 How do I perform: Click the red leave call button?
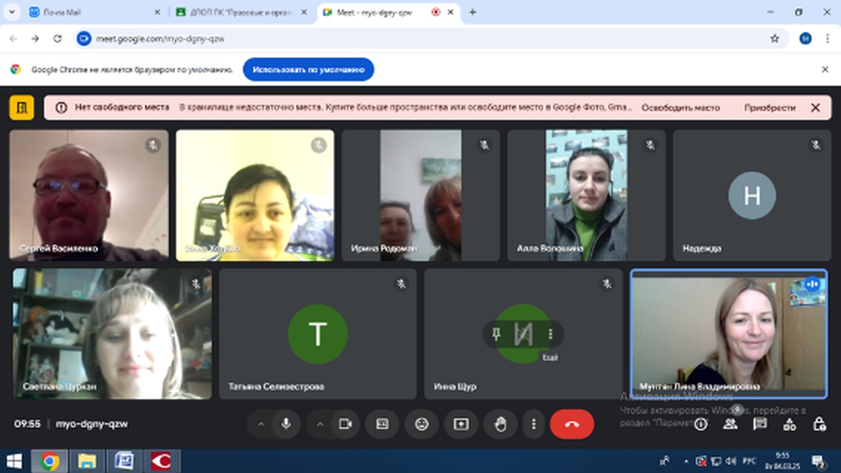coord(572,424)
